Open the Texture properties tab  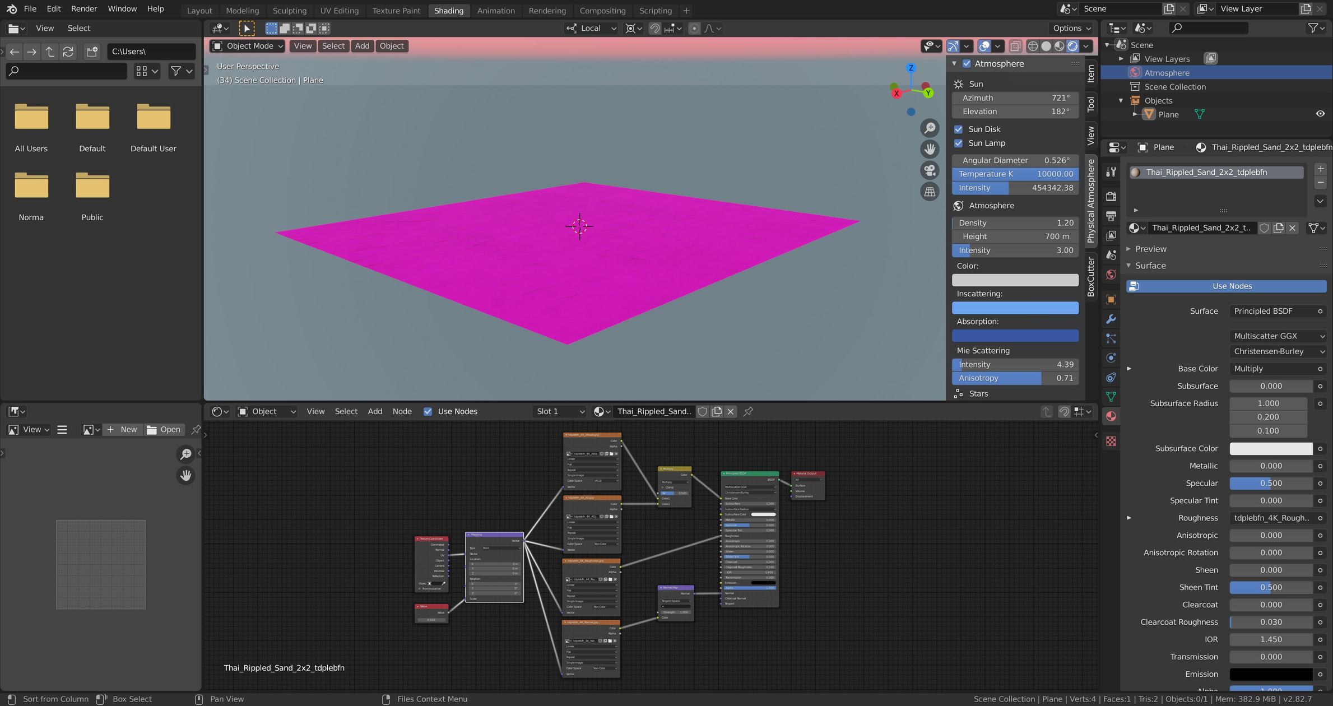1111,442
